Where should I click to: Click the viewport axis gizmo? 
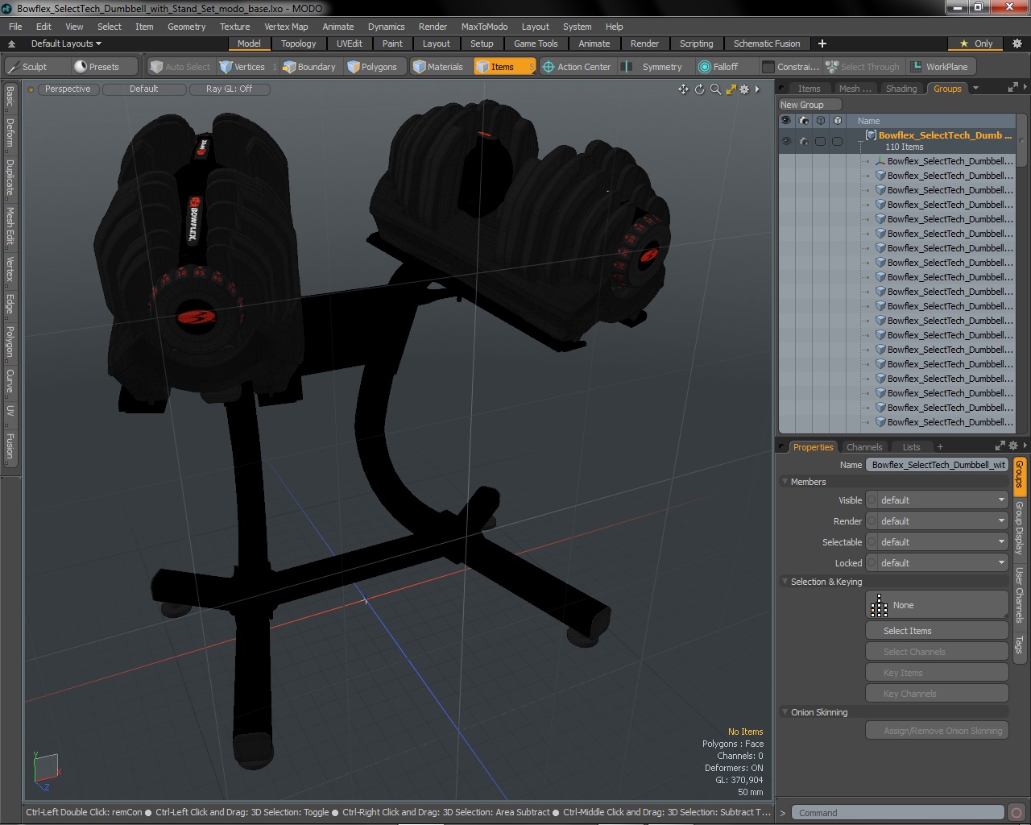pyautogui.click(x=48, y=770)
